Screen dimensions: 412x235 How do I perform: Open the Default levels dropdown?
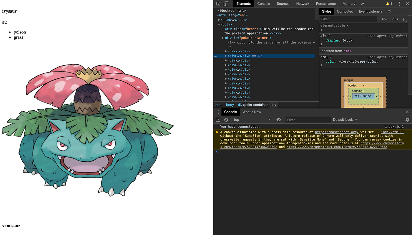click(x=345, y=120)
